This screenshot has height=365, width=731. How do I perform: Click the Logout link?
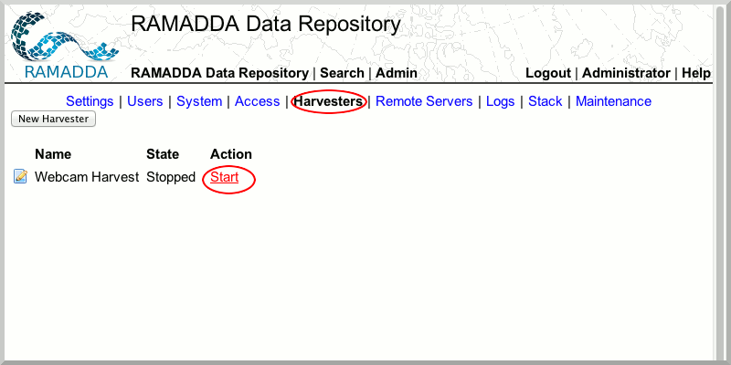click(548, 73)
